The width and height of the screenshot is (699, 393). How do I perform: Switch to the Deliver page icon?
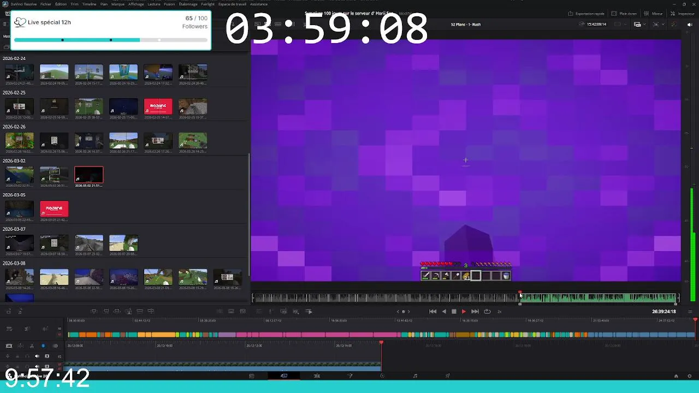click(448, 376)
